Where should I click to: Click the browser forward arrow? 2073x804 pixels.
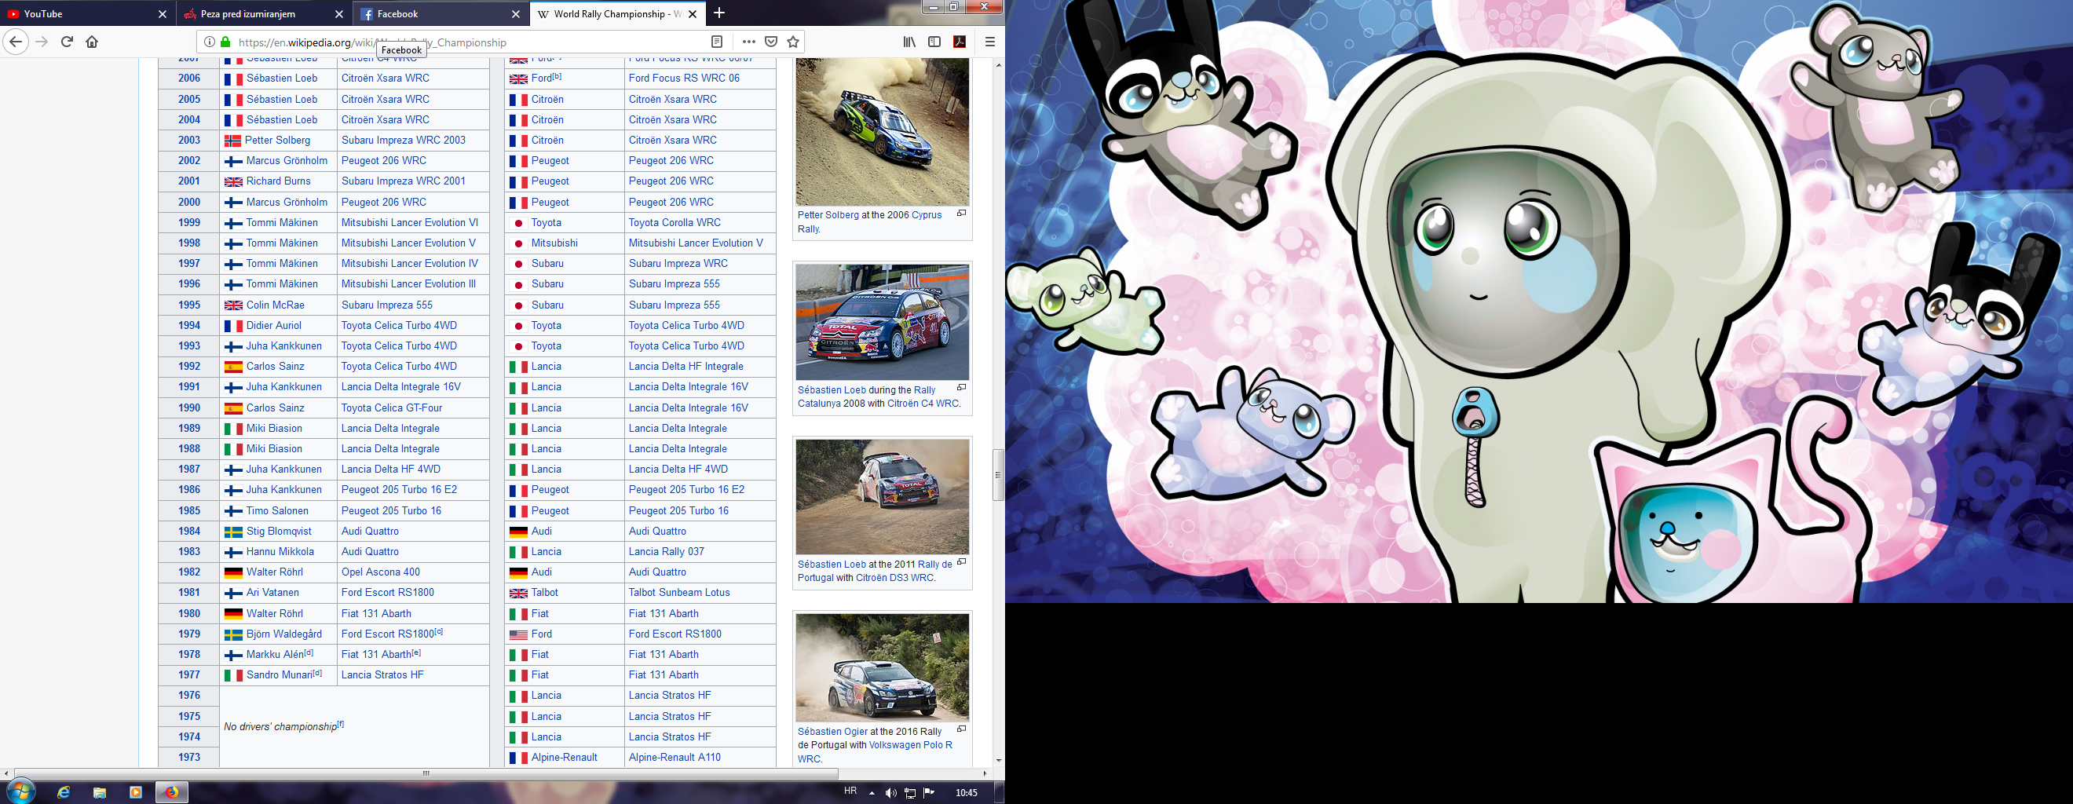(42, 42)
